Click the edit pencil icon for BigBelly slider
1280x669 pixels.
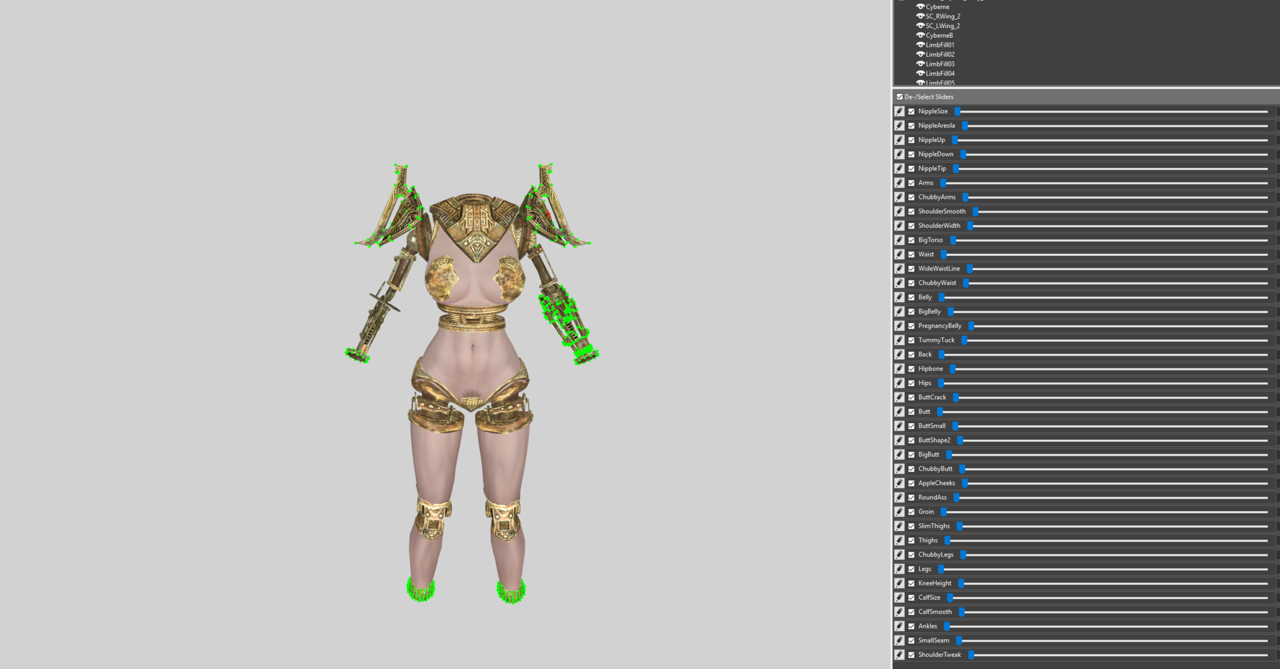point(899,312)
